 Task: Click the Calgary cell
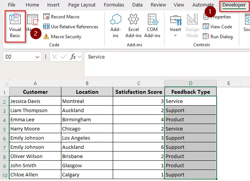(87, 174)
